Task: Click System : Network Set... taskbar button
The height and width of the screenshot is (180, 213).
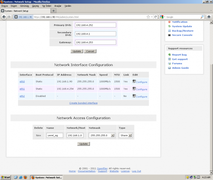Action: coord(46,178)
